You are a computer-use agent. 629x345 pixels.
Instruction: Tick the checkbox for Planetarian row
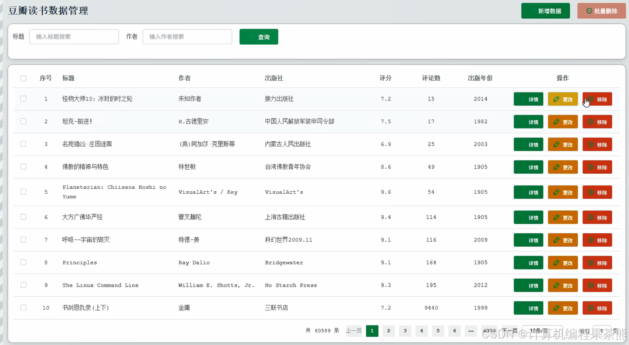(x=23, y=192)
